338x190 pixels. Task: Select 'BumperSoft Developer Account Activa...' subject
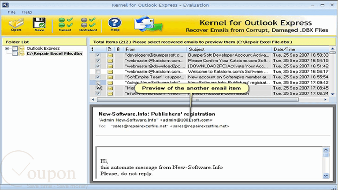pos(229,55)
